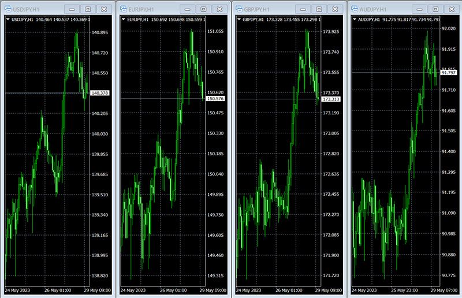Click the 140.895 price level on USDJPY scale

click(99, 32)
